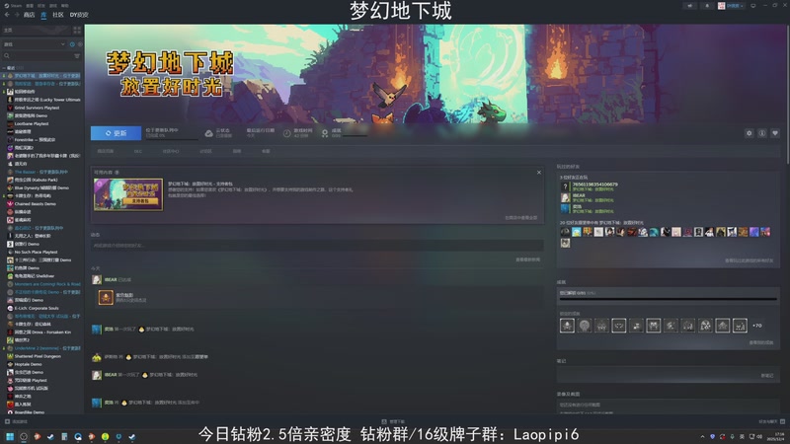Open the DY profile tab

coord(79,15)
